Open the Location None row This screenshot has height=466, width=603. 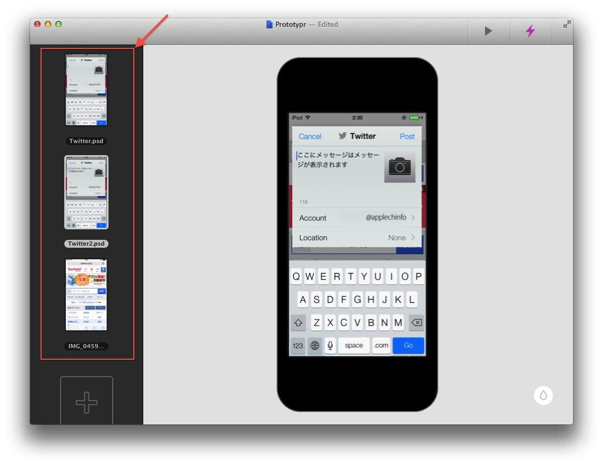(357, 237)
